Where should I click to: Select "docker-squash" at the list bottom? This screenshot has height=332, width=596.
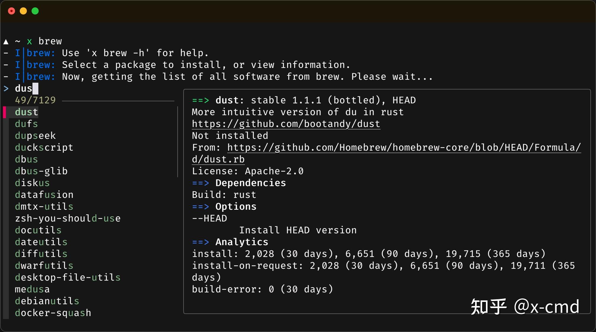(53, 313)
